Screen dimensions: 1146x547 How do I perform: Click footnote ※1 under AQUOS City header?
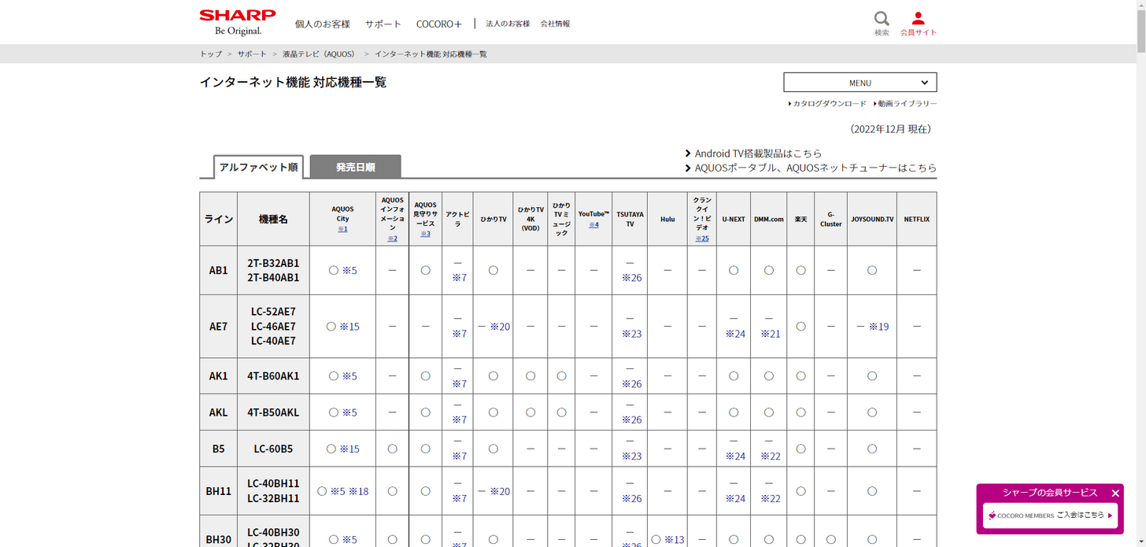[342, 229]
